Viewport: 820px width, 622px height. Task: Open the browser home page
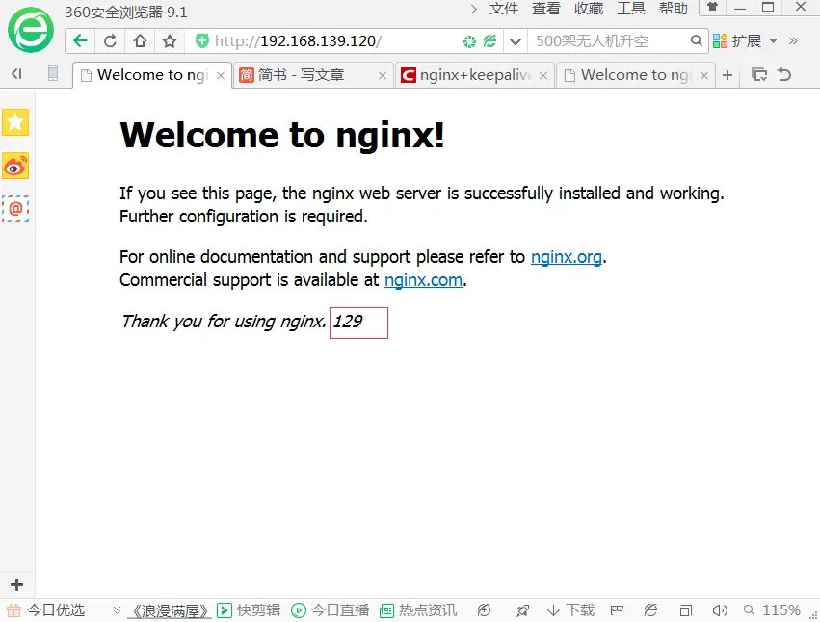(x=140, y=40)
